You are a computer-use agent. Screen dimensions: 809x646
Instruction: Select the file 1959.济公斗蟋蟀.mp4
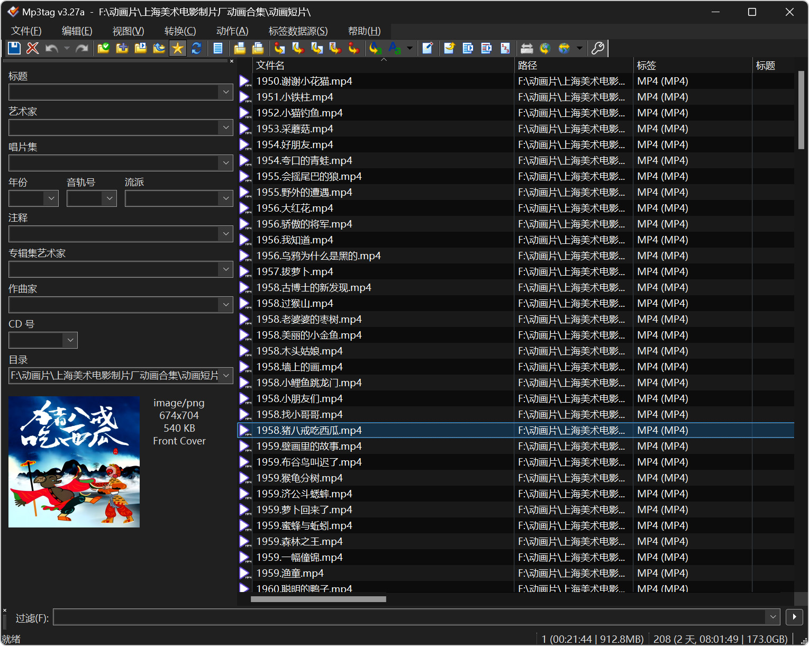click(304, 494)
